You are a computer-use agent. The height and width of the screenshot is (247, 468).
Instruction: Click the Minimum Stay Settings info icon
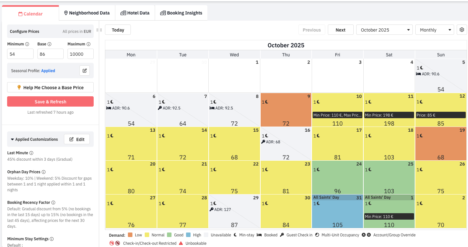coord(52,239)
